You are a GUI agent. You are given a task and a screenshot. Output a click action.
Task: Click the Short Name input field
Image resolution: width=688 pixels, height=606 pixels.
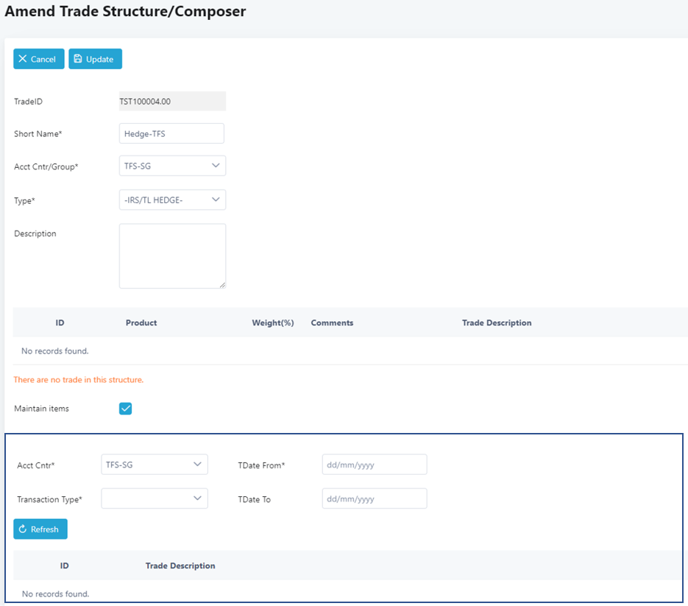pos(171,133)
